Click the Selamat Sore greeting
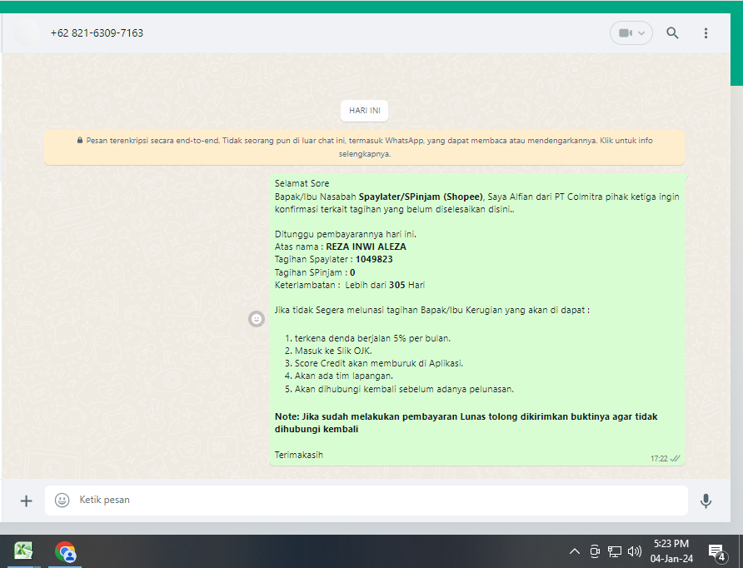743x568 pixels. pos(302,183)
